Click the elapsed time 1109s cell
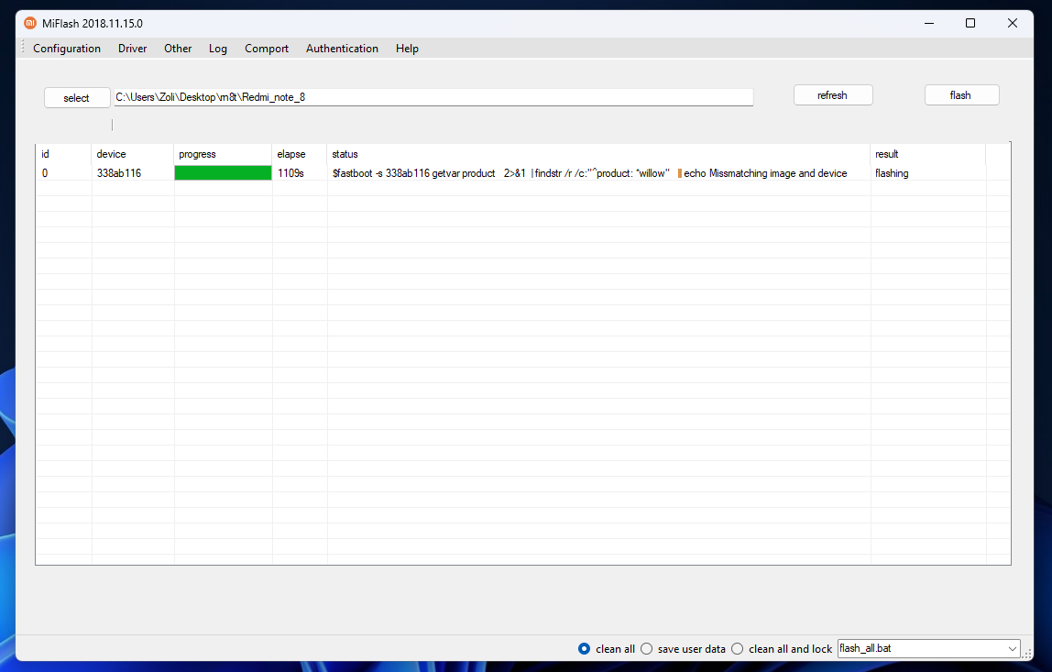 pyautogui.click(x=291, y=173)
